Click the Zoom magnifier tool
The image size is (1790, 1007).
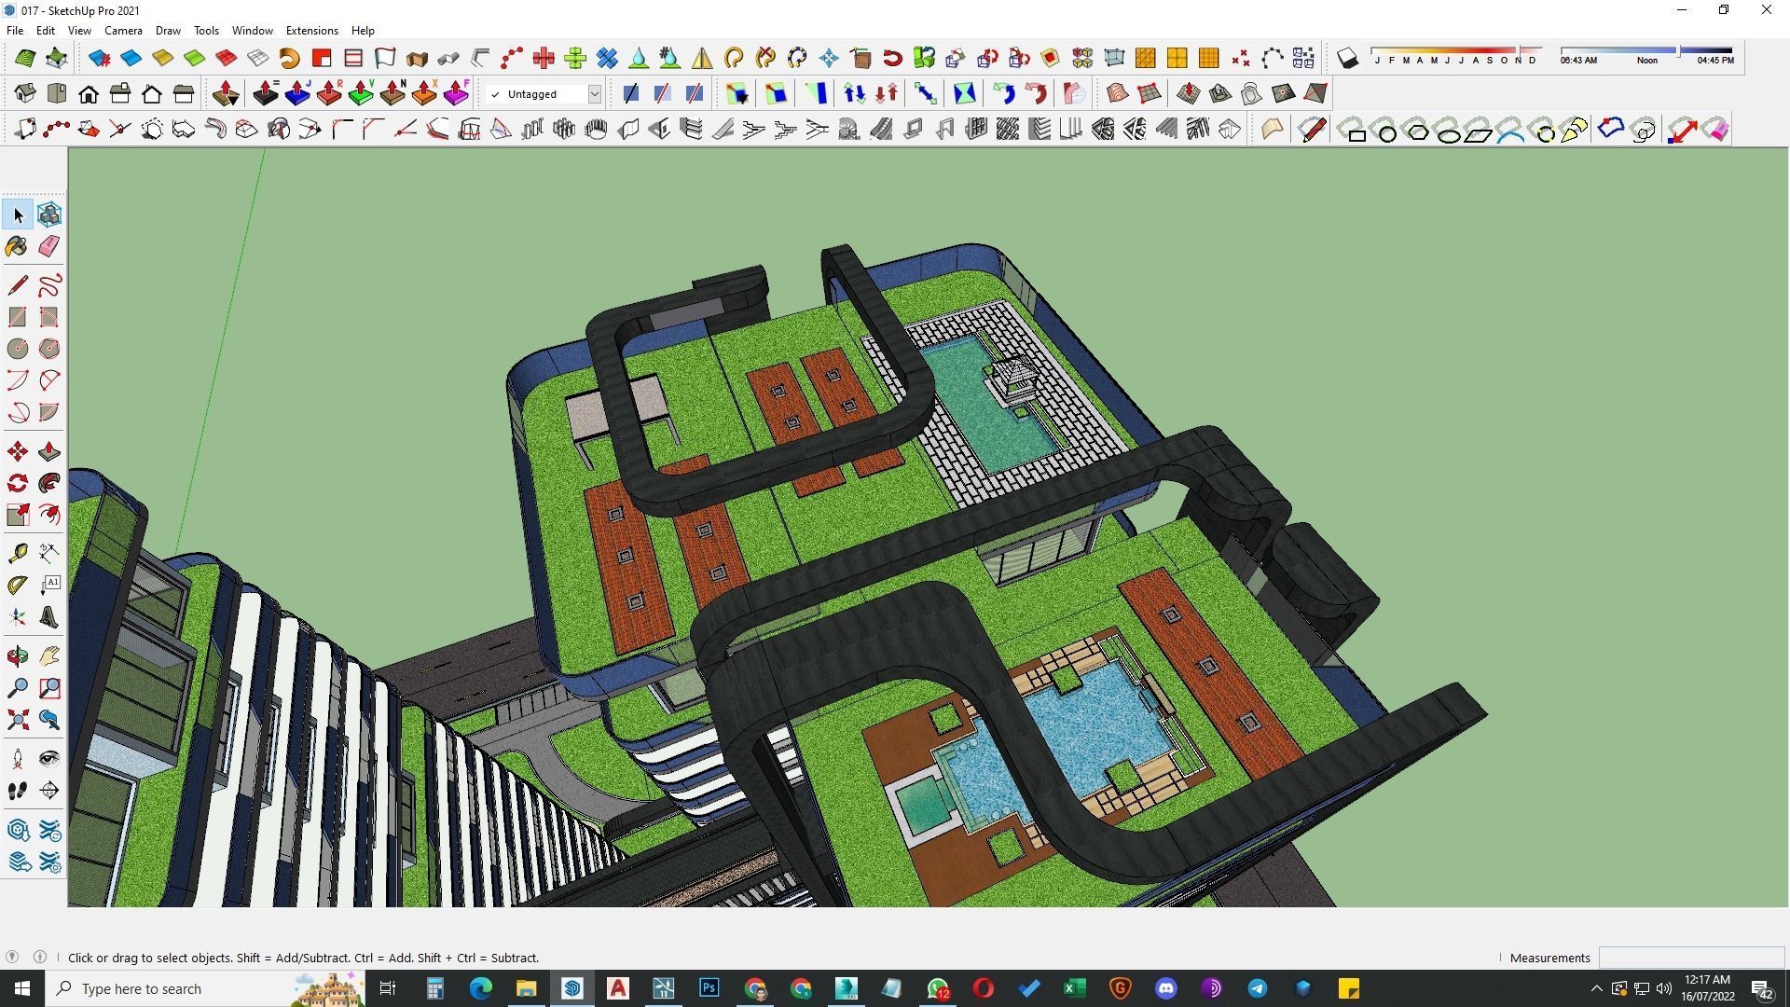18,688
